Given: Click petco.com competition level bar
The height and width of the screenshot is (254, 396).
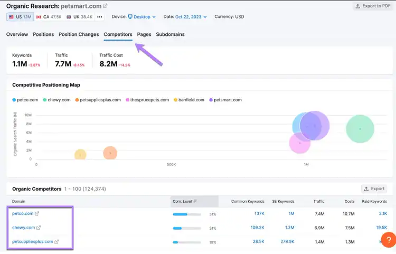Looking at the screenshot, I should tap(187, 214).
